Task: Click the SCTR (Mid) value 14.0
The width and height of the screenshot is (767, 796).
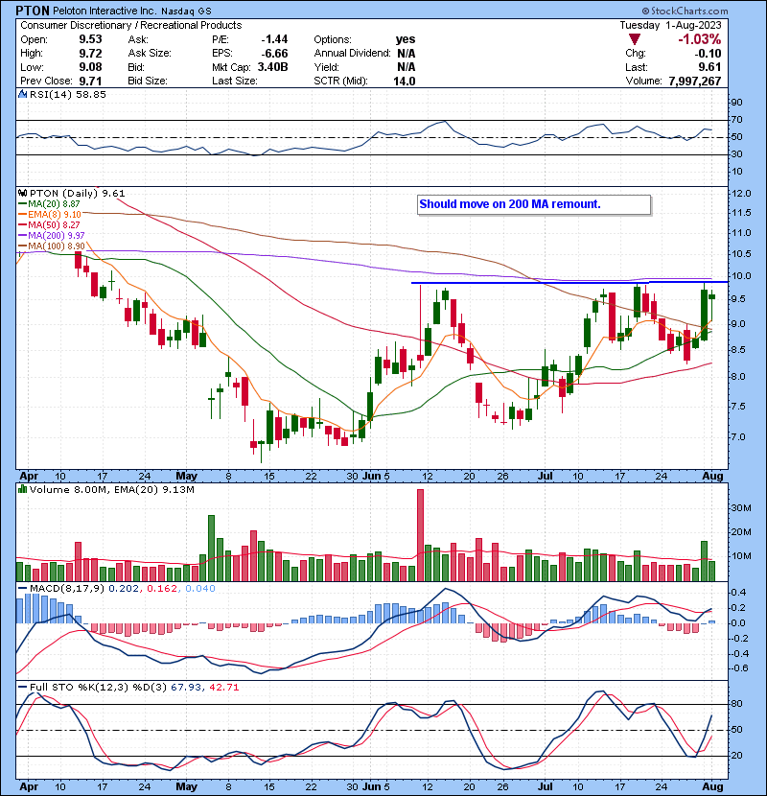Action: (x=404, y=82)
